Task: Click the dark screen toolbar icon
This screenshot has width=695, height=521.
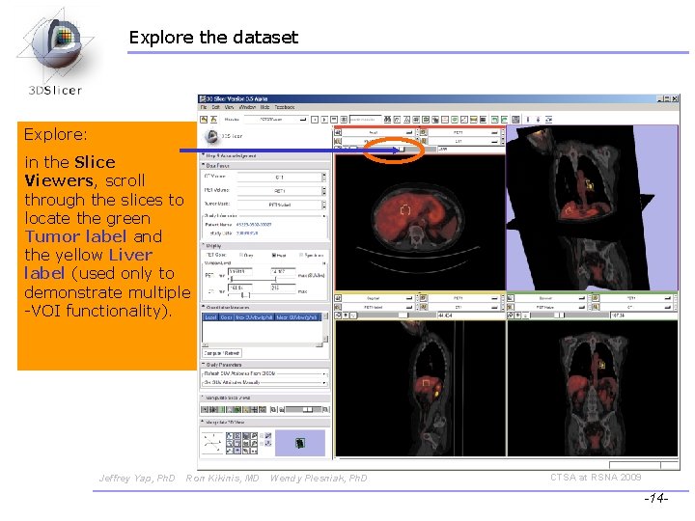Action: pos(483,120)
